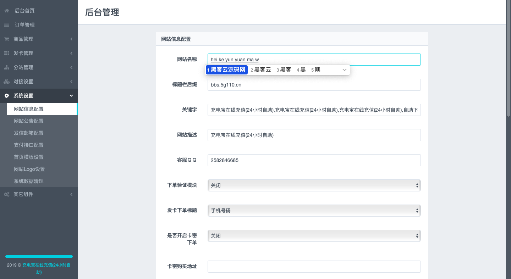Open the 下单验证模块 dropdown
511x279 pixels.
click(314, 185)
